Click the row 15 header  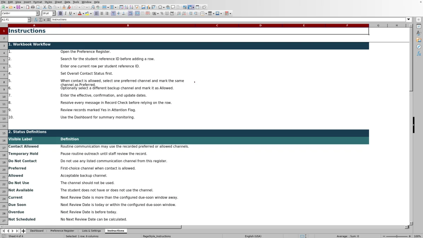coord(4,133)
